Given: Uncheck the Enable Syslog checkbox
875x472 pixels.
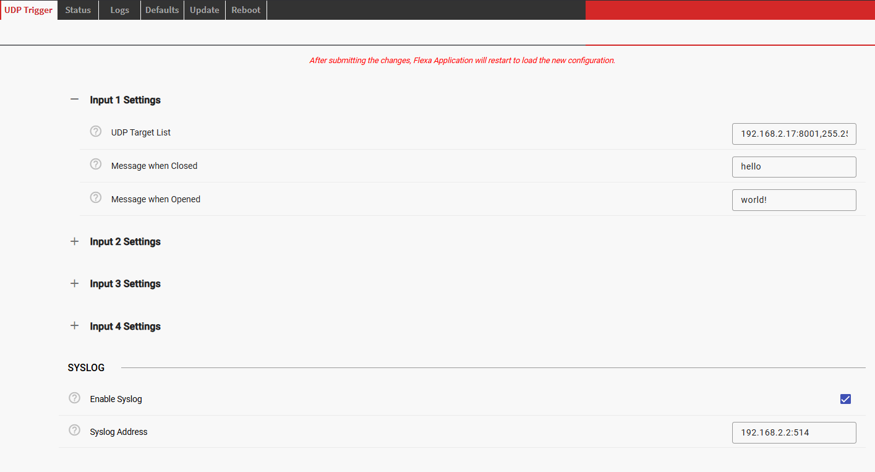Looking at the screenshot, I should point(845,399).
